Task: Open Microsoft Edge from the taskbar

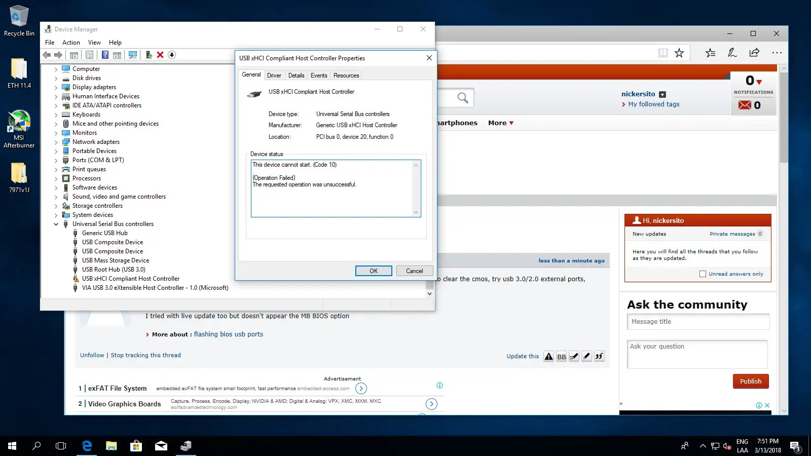Action: (x=87, y=446)
